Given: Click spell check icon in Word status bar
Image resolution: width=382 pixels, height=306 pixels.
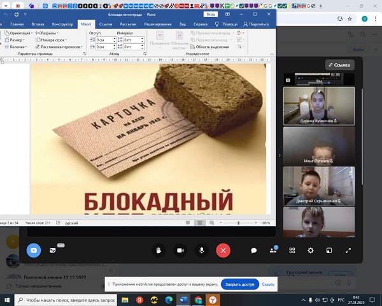Looking at the screenshot, I should [58, 222].
